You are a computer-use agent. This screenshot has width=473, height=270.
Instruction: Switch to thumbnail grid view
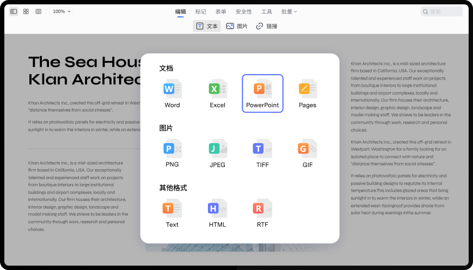tap(26, 11)
